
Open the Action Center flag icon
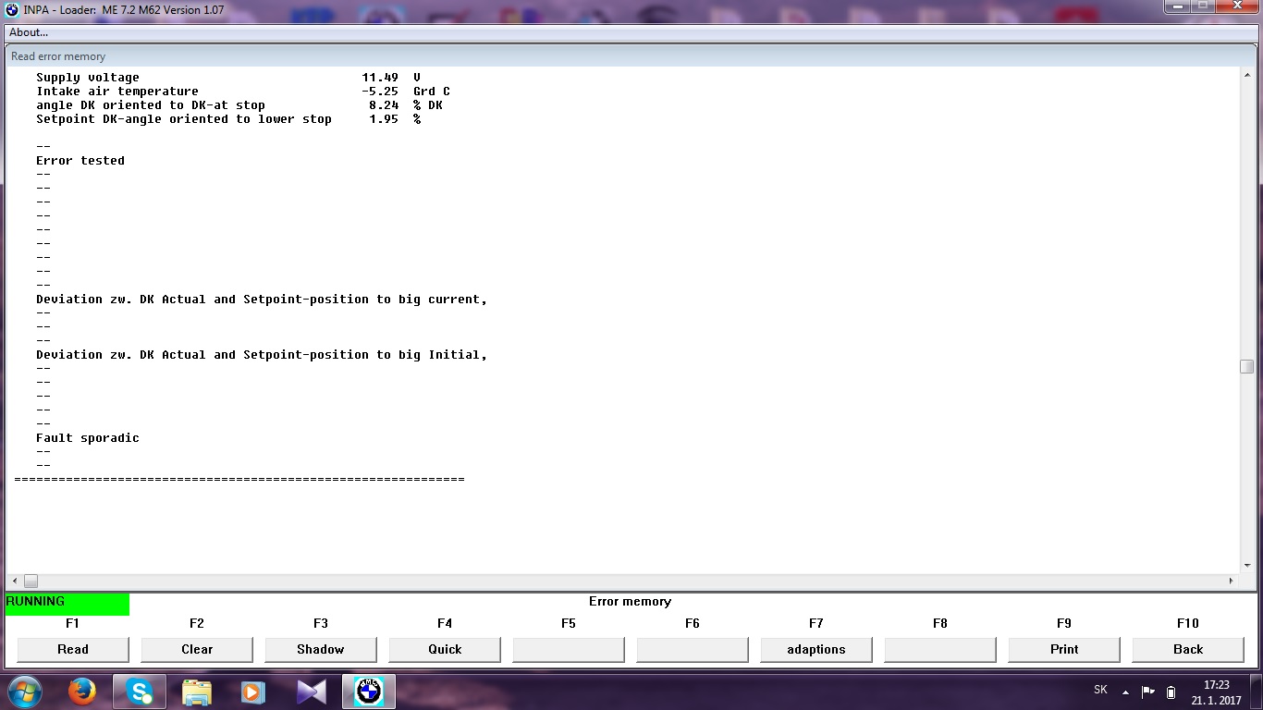[x=1148, y=692]
